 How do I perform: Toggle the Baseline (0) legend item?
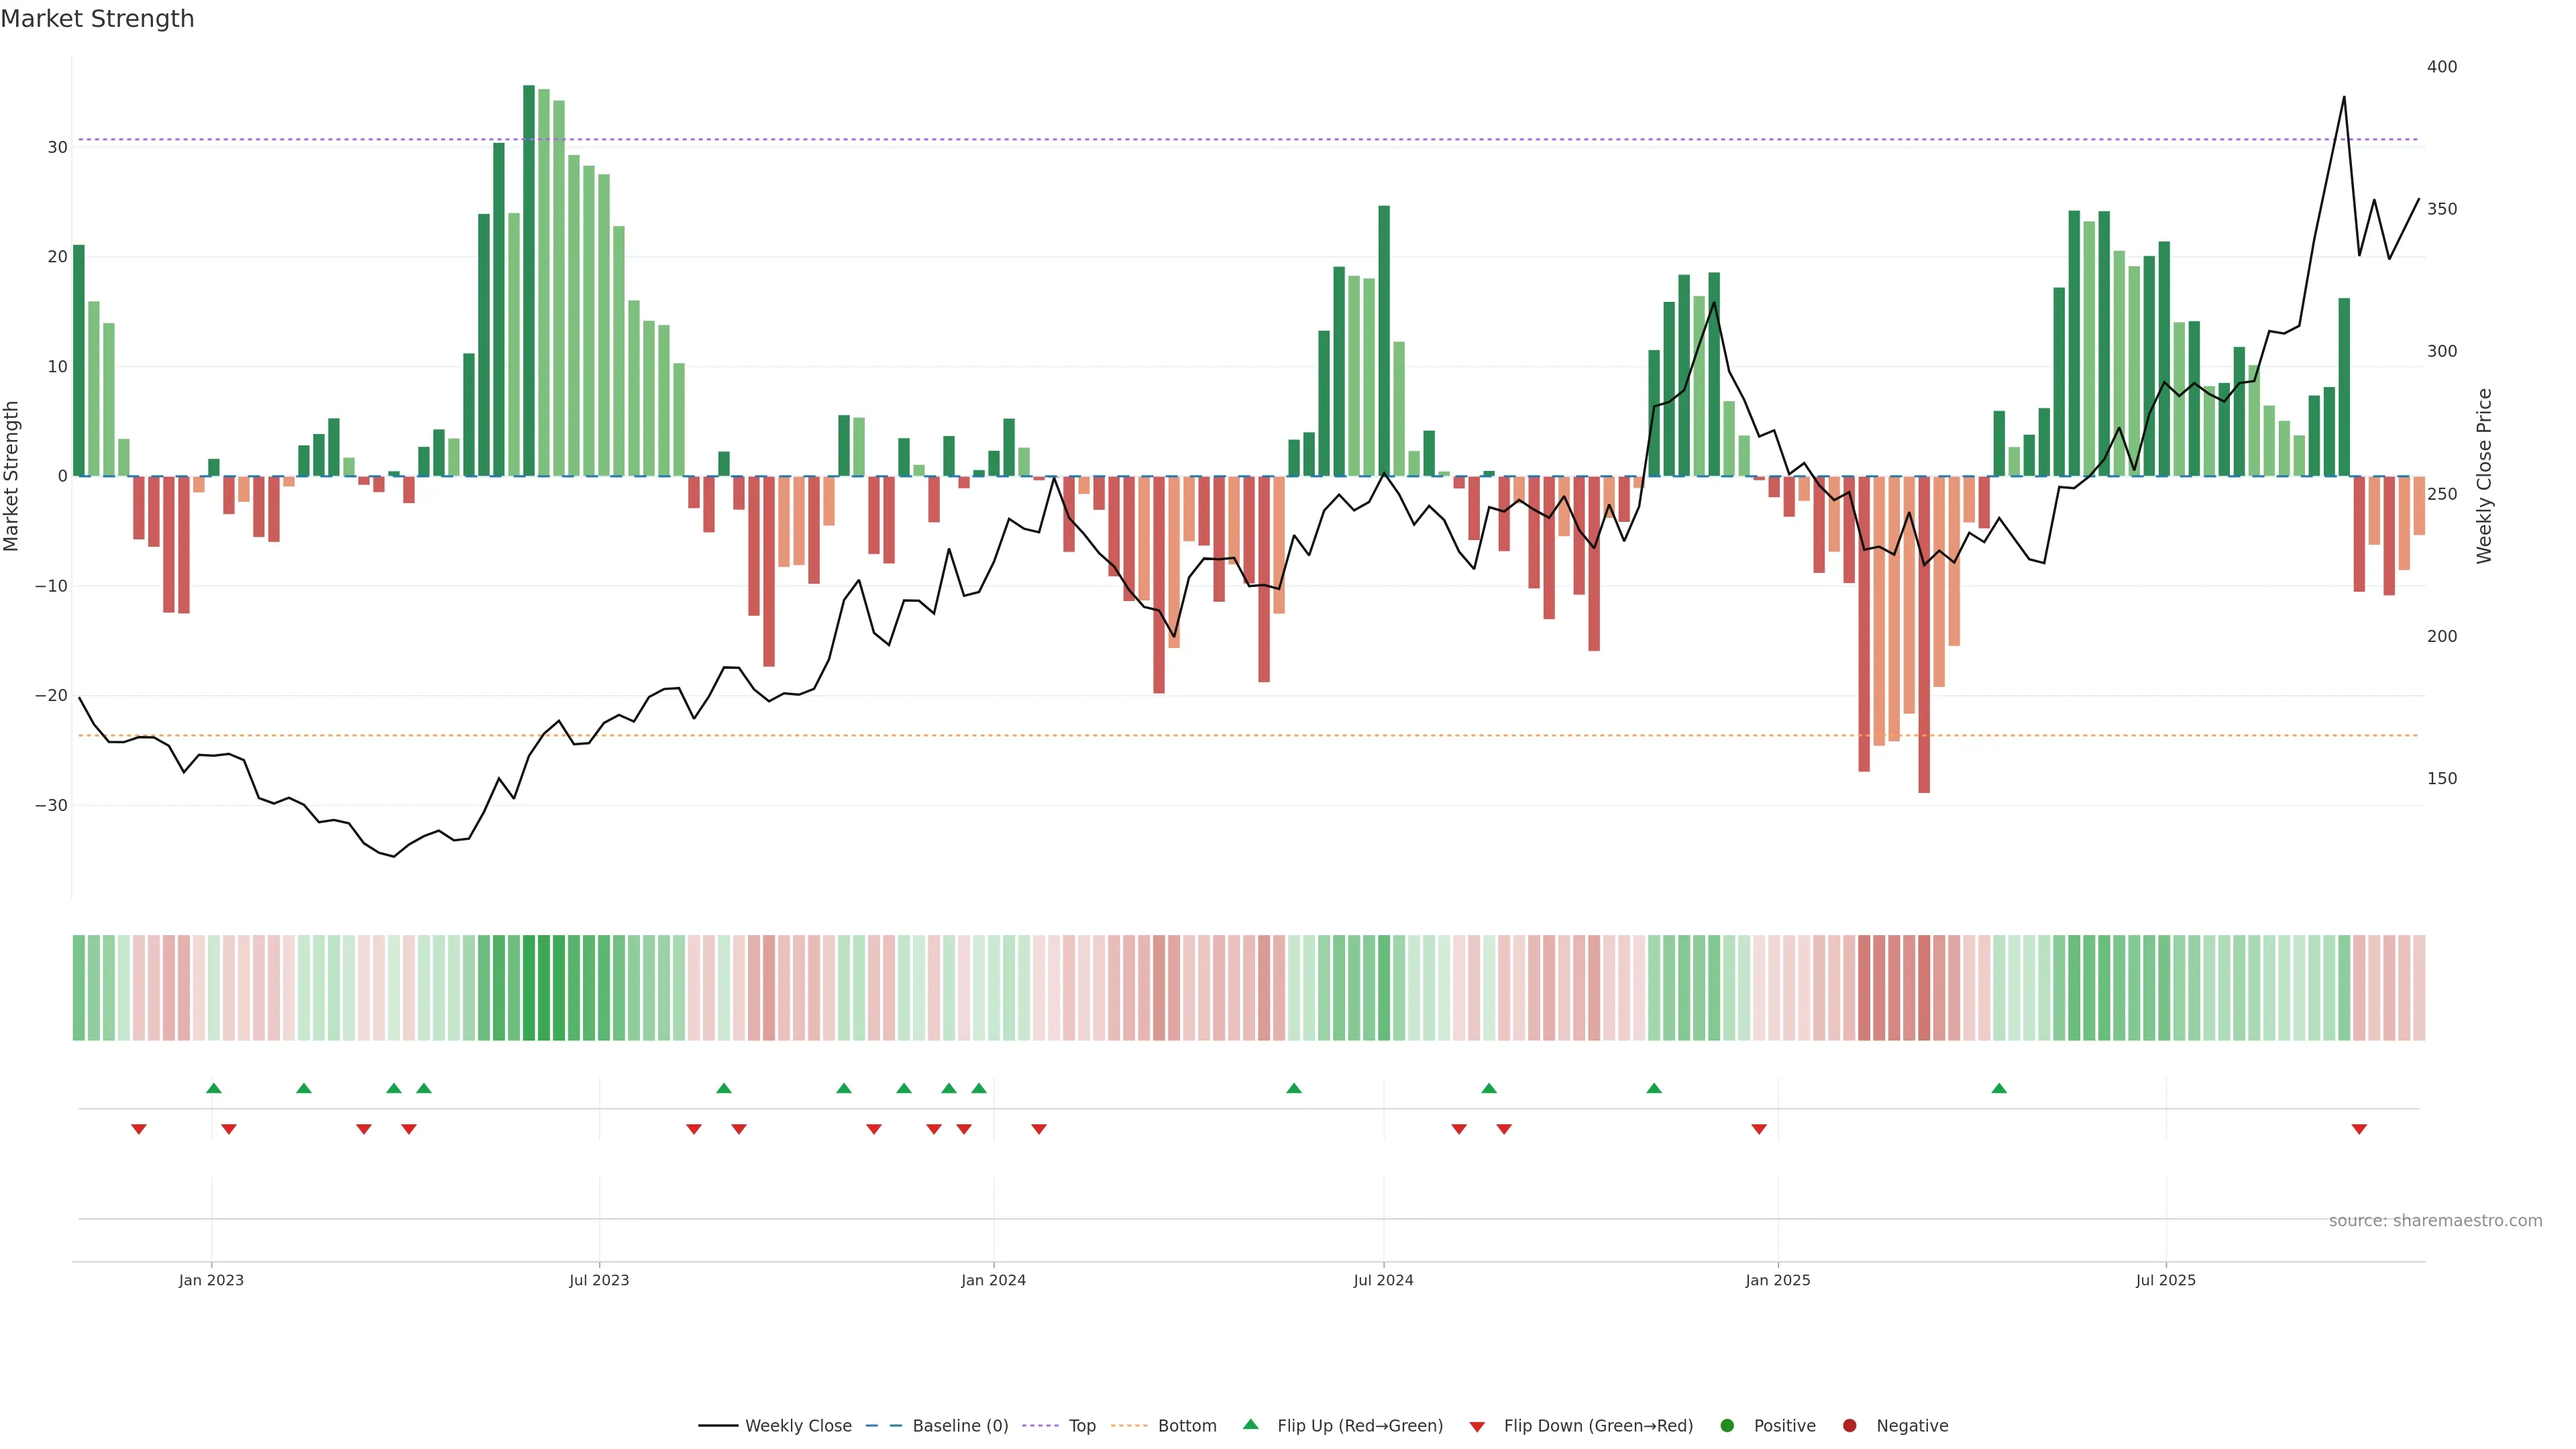point(959,1426)
